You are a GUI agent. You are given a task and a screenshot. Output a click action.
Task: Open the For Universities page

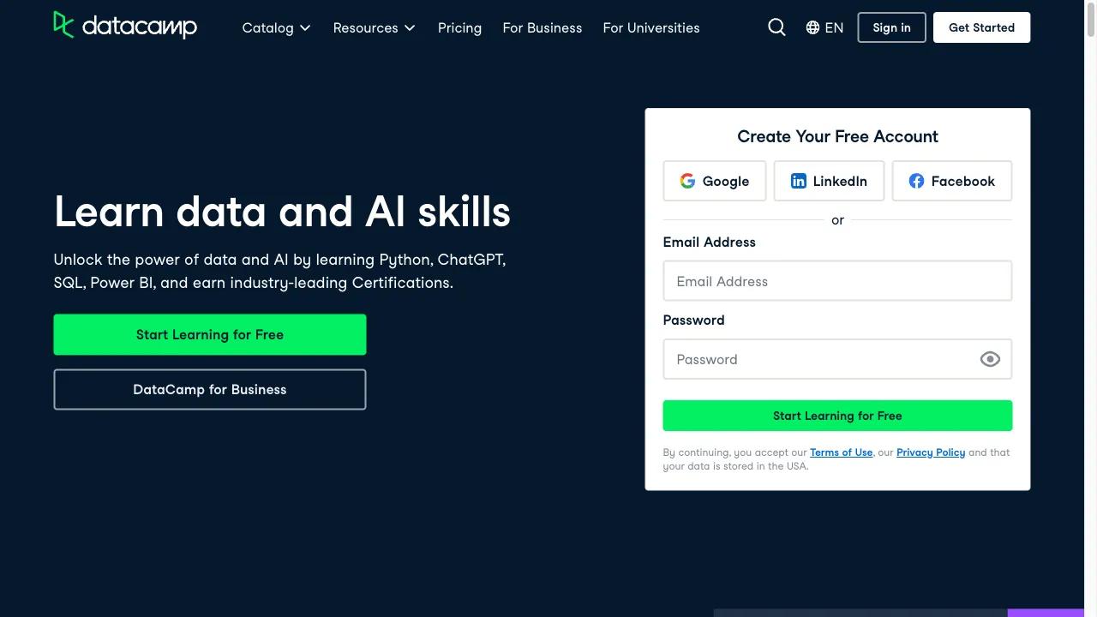pyautogui.click(x=651, y=27)
